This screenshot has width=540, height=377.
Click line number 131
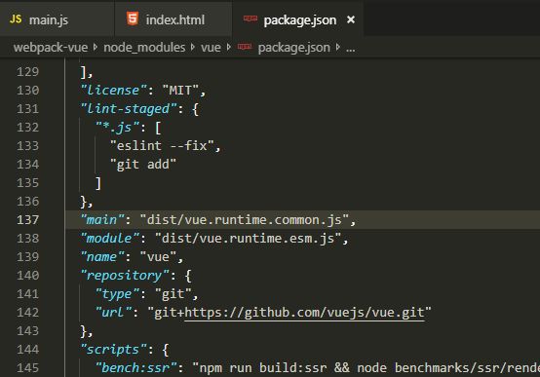tap(28, 109)
